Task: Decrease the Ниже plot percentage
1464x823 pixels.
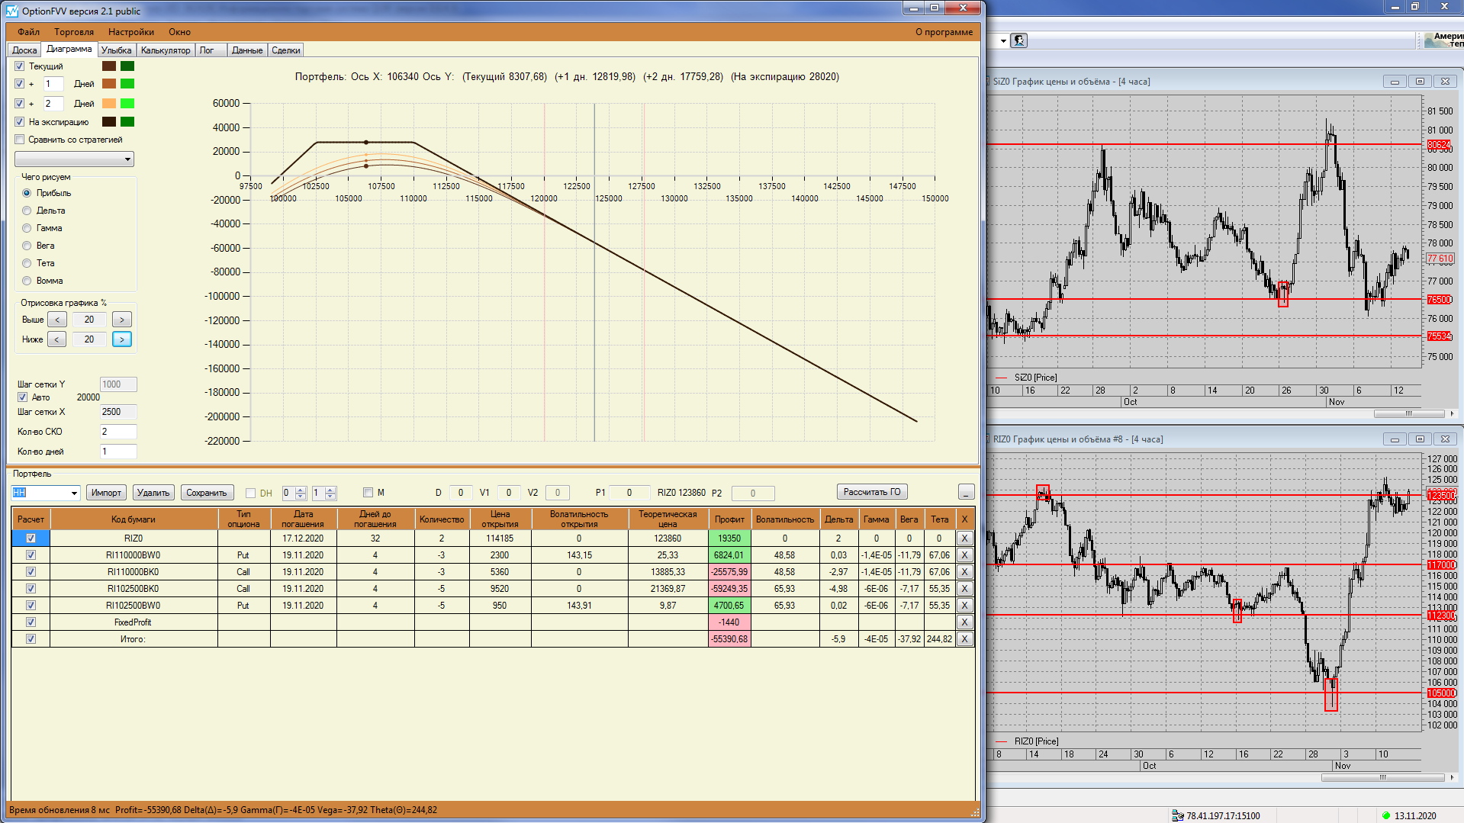Action: tap(57, 339)
